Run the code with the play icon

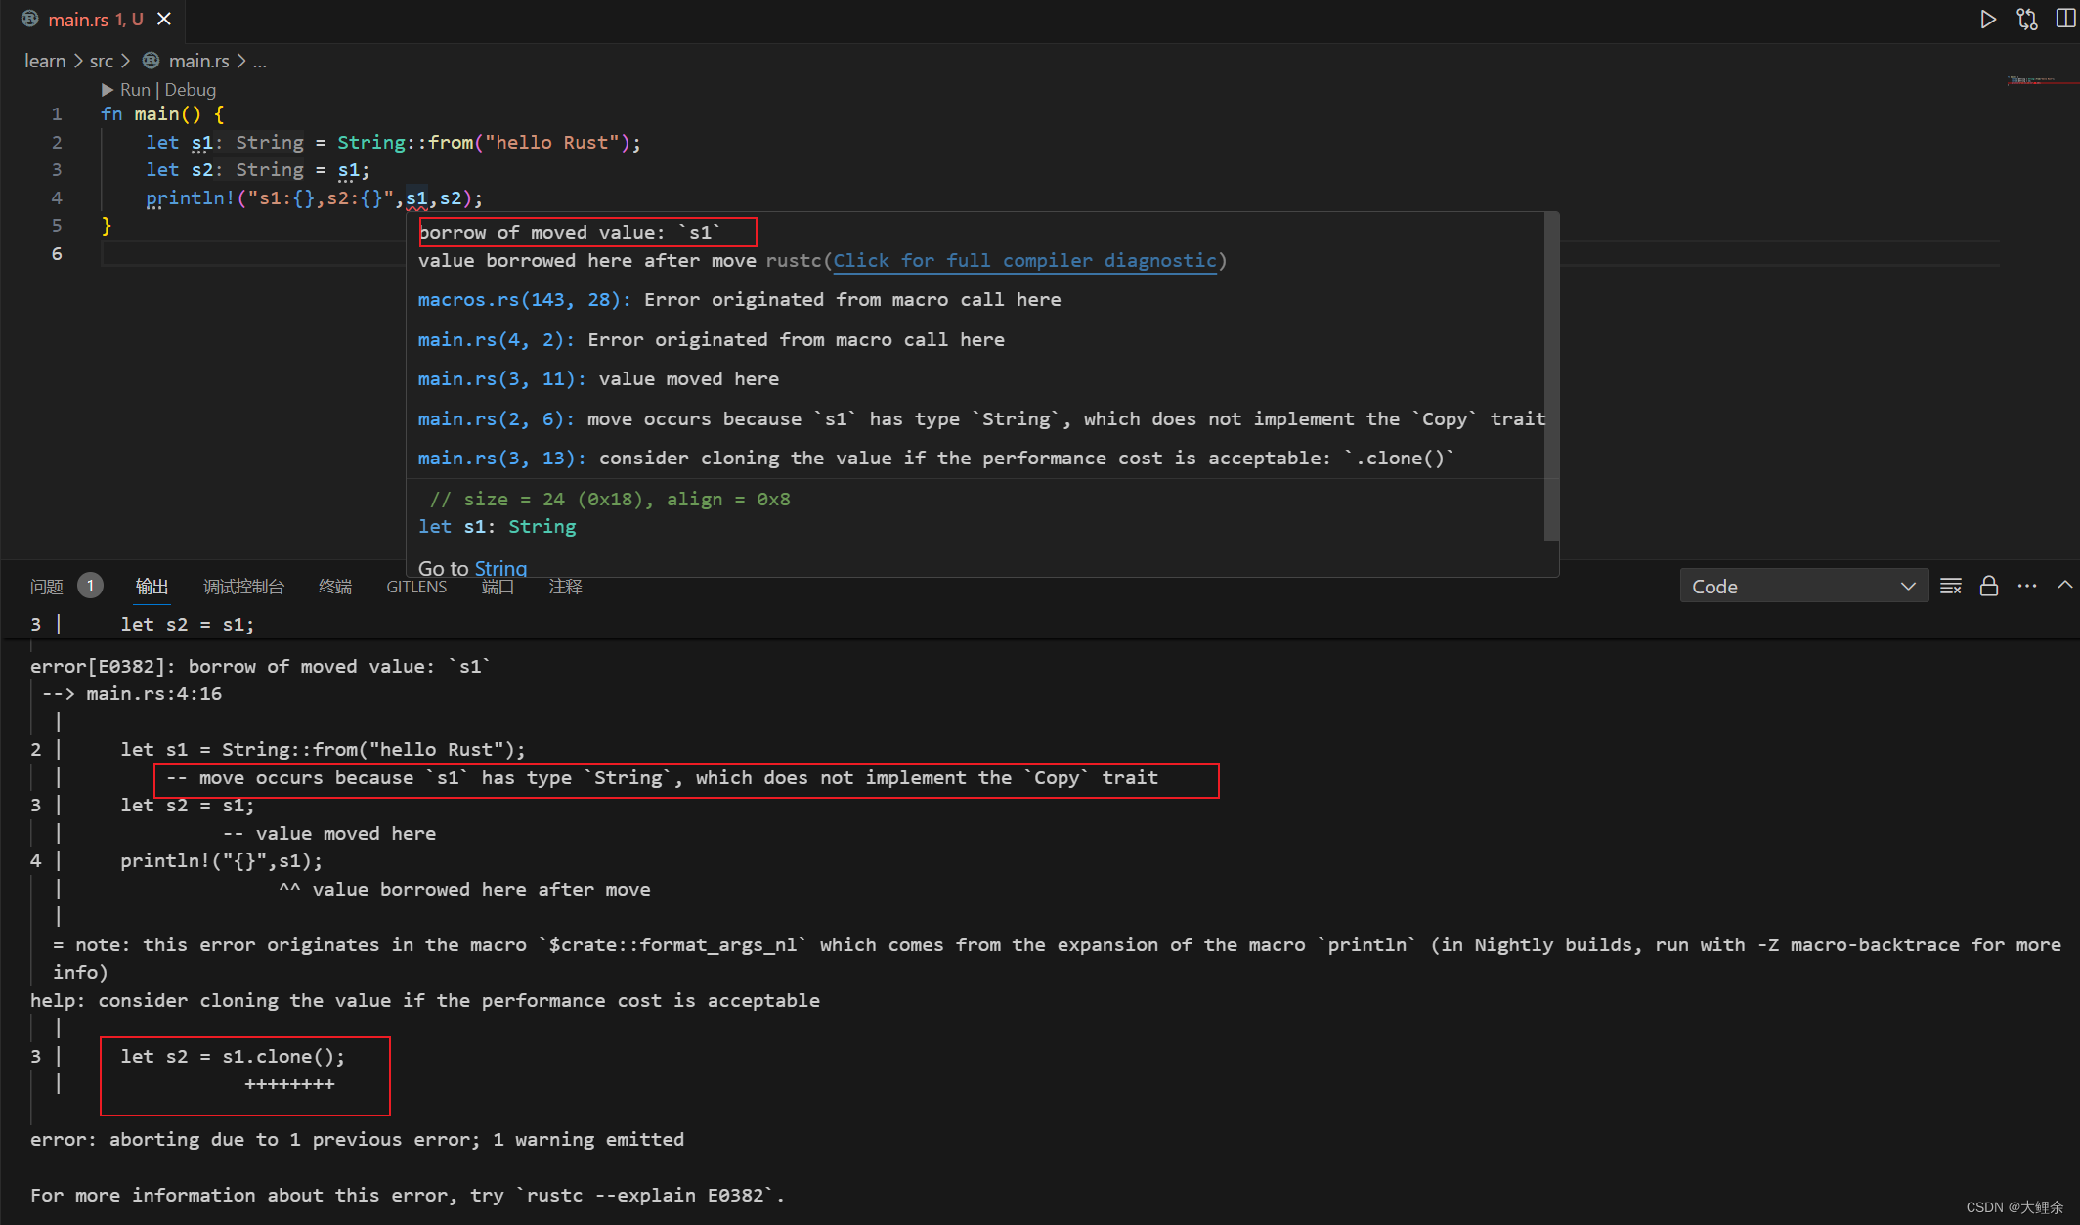point(1987,20)
